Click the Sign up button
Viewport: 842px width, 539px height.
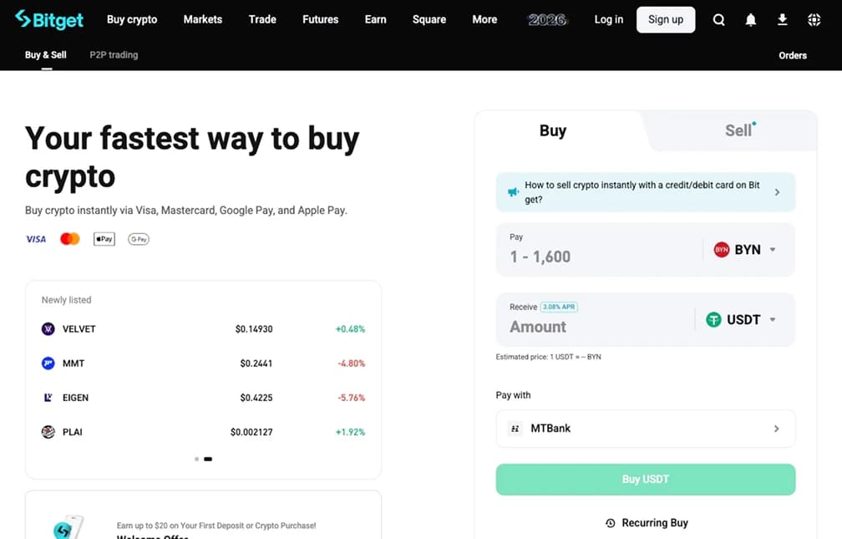click(665, 20)
